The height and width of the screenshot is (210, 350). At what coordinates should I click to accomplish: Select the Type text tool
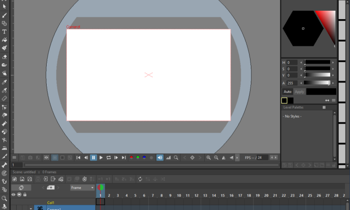point(4,32)
